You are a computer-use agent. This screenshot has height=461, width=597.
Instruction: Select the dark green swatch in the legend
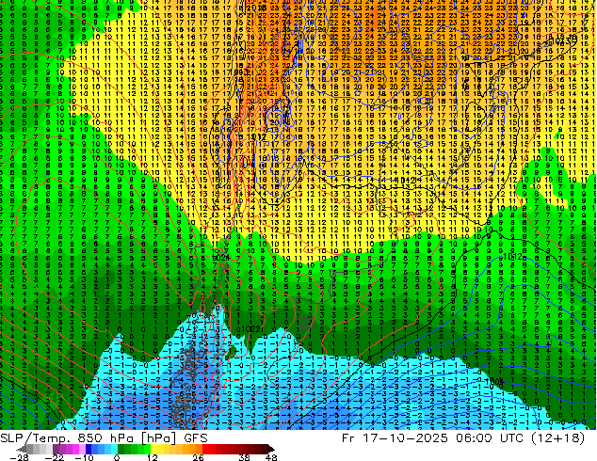click(x=121, y=449)
